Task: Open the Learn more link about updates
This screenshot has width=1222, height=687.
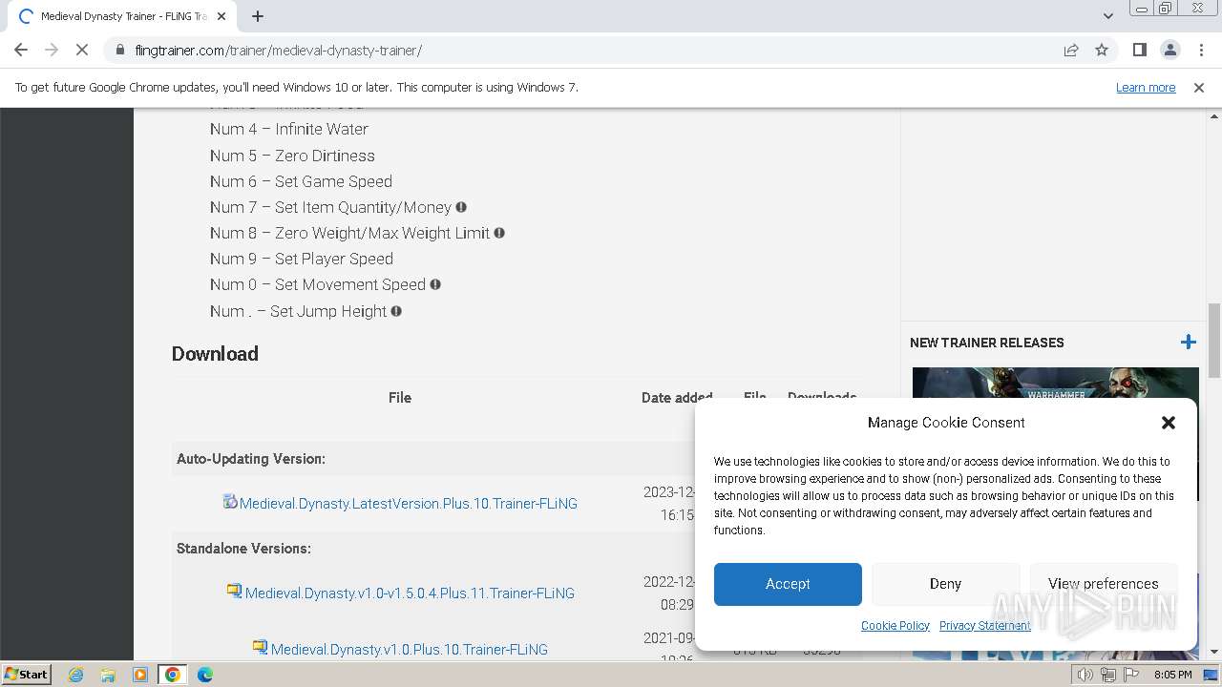Action: pos(1146,87)
